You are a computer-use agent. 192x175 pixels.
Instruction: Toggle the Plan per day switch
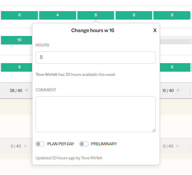tap(40, 144)
